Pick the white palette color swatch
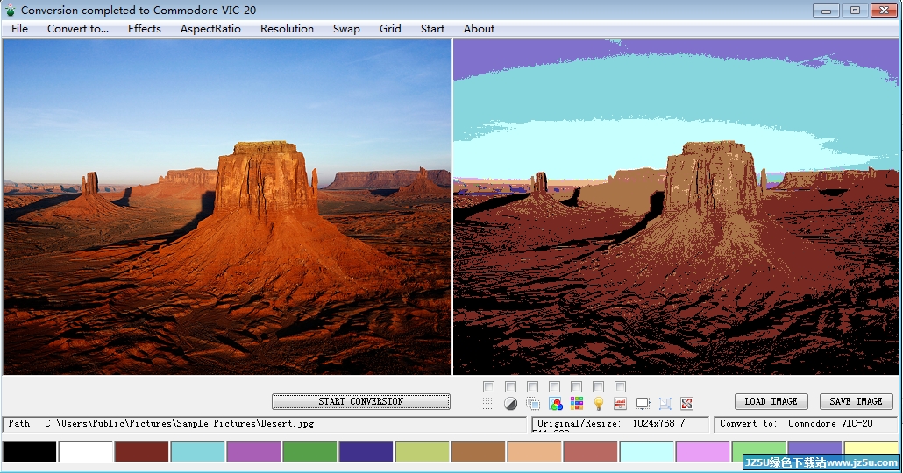This screenshot has height=473, width=903. [x=86, y=452]
